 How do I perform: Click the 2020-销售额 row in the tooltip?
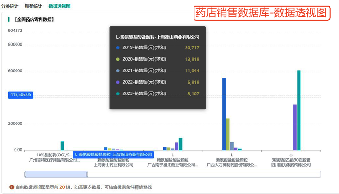158,59
